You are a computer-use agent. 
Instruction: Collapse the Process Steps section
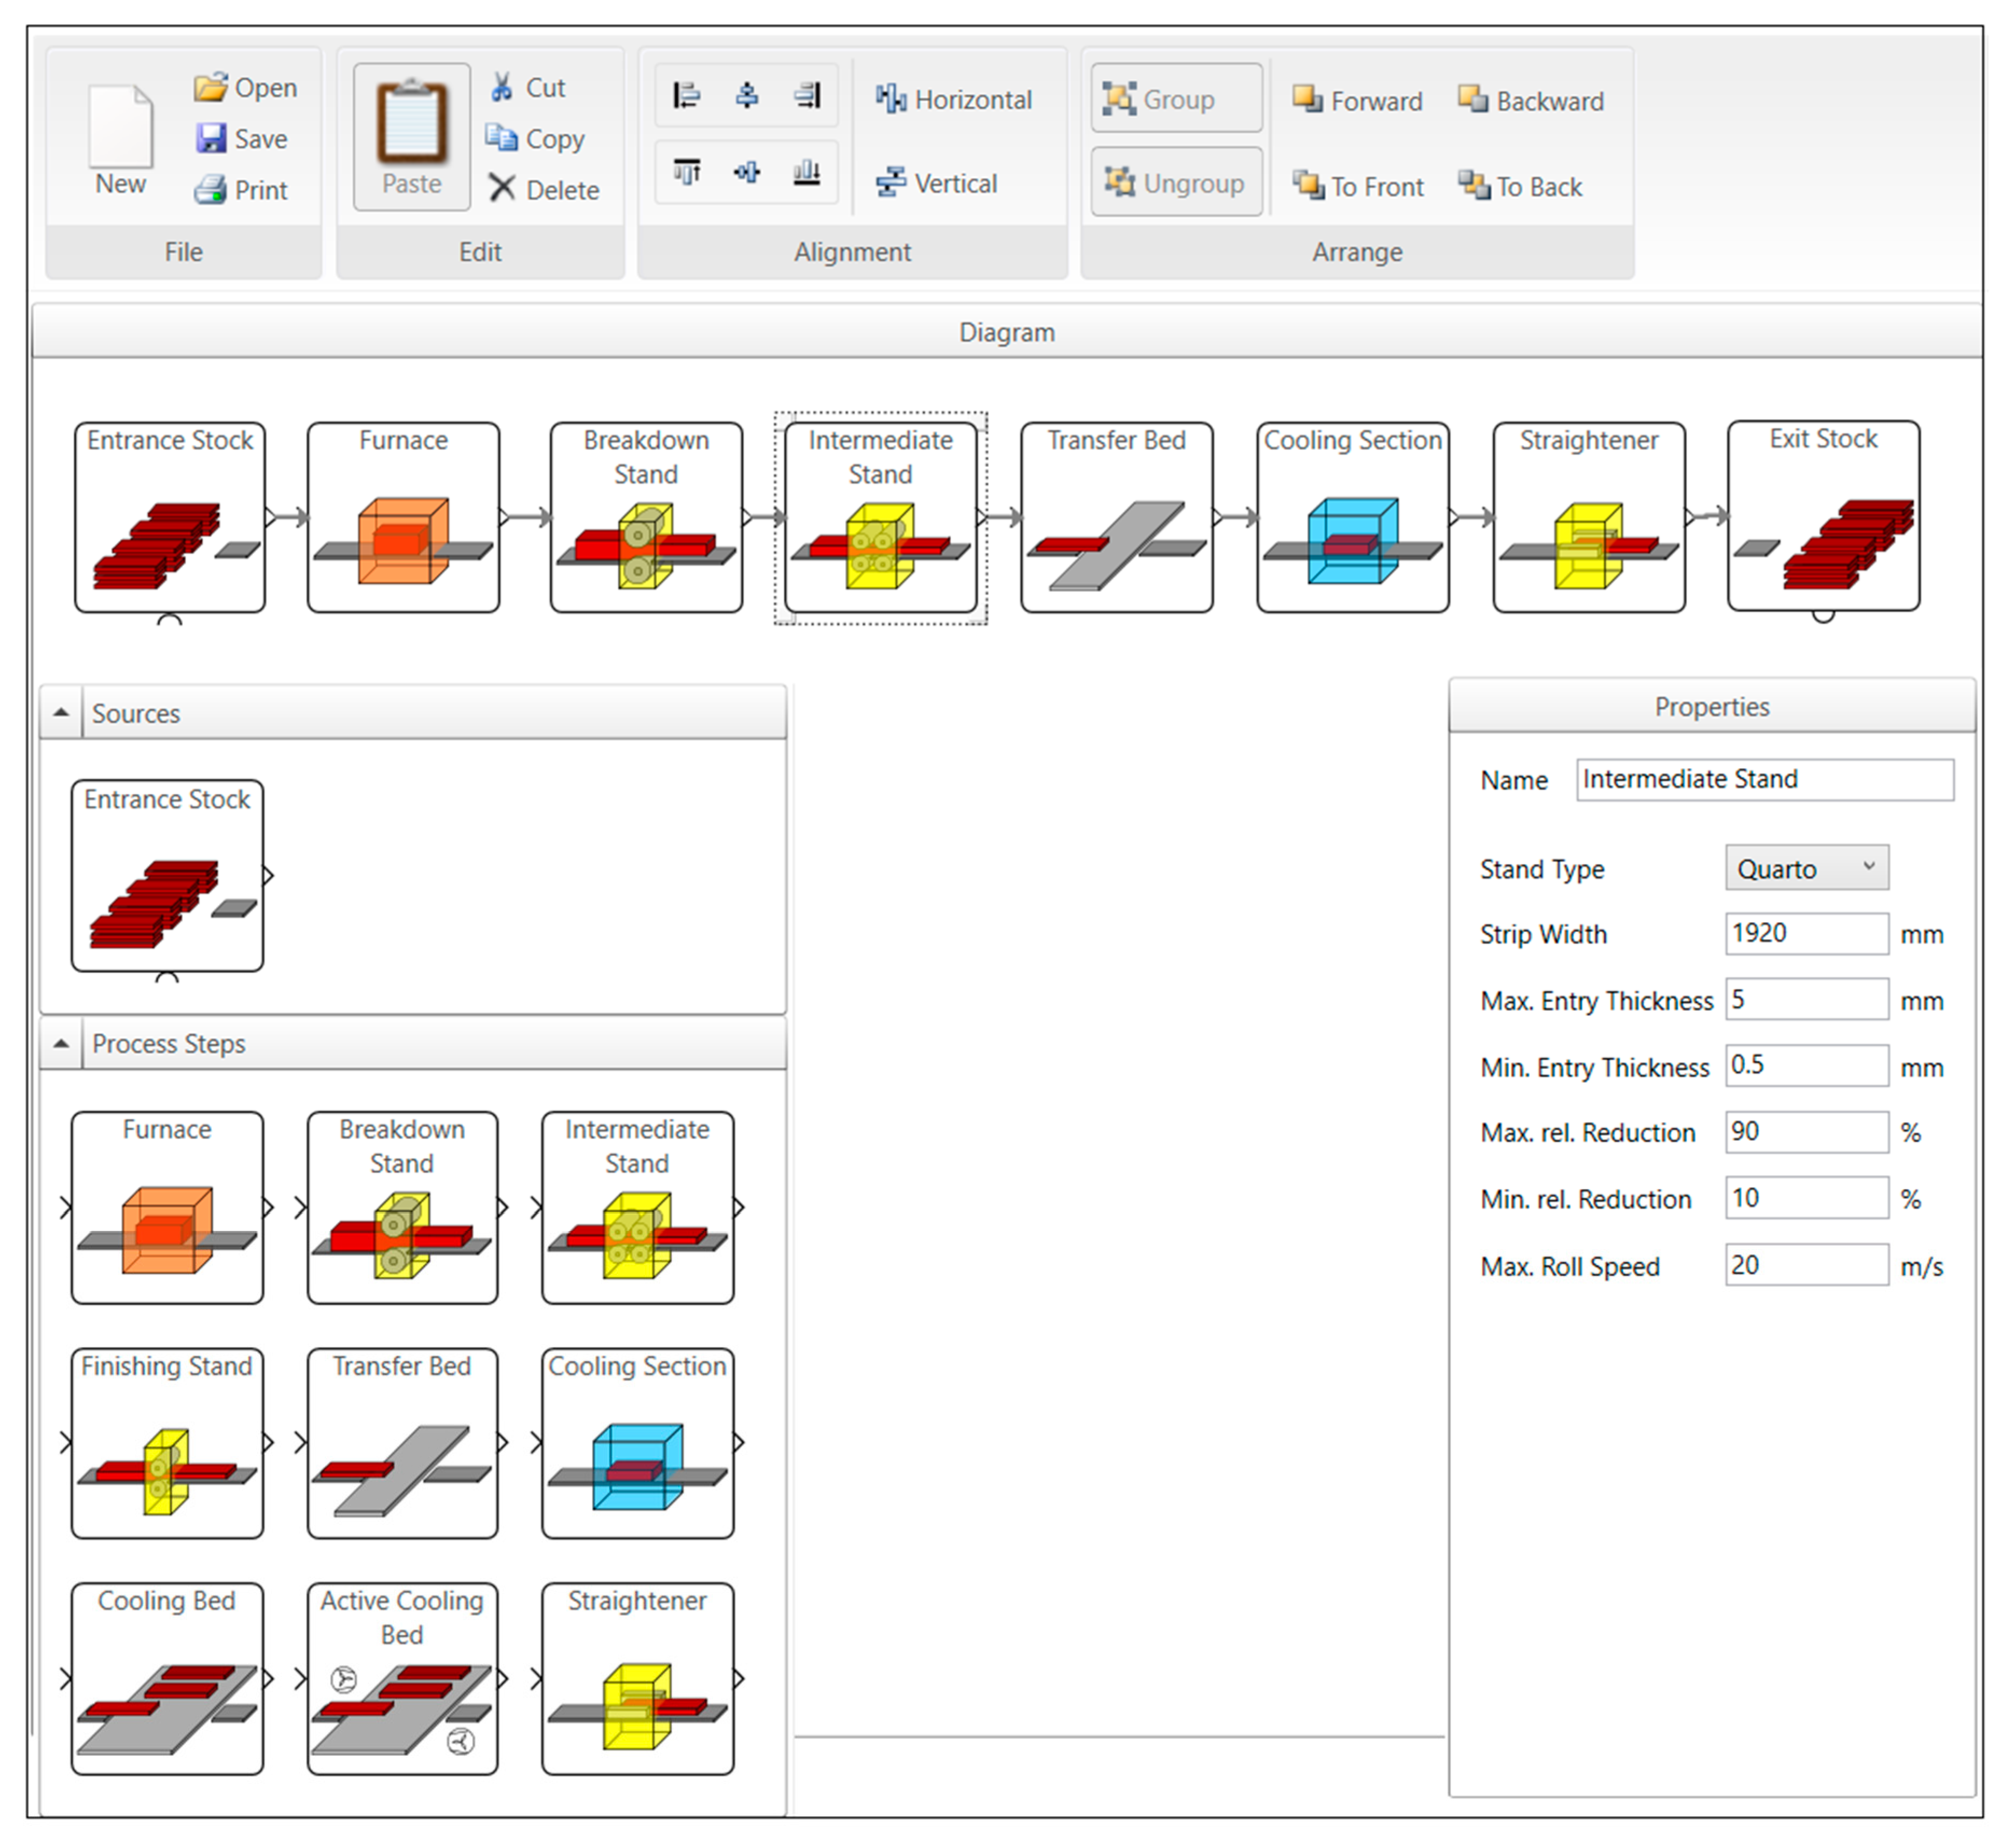pos(61,1043)
